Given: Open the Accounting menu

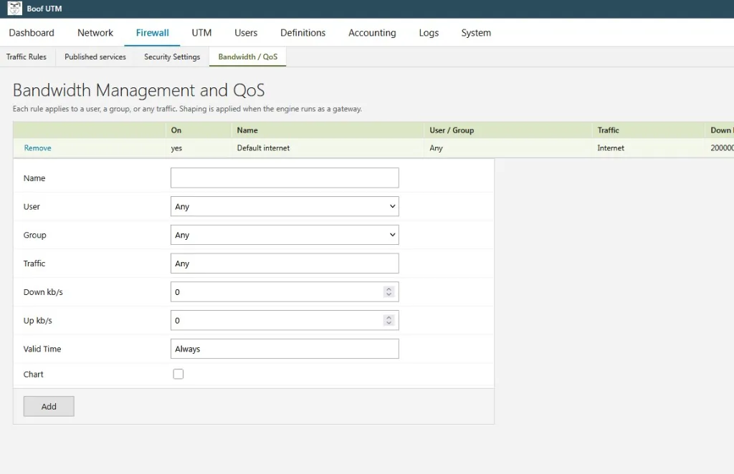Looking at the screenshot, I should [372, 33].
